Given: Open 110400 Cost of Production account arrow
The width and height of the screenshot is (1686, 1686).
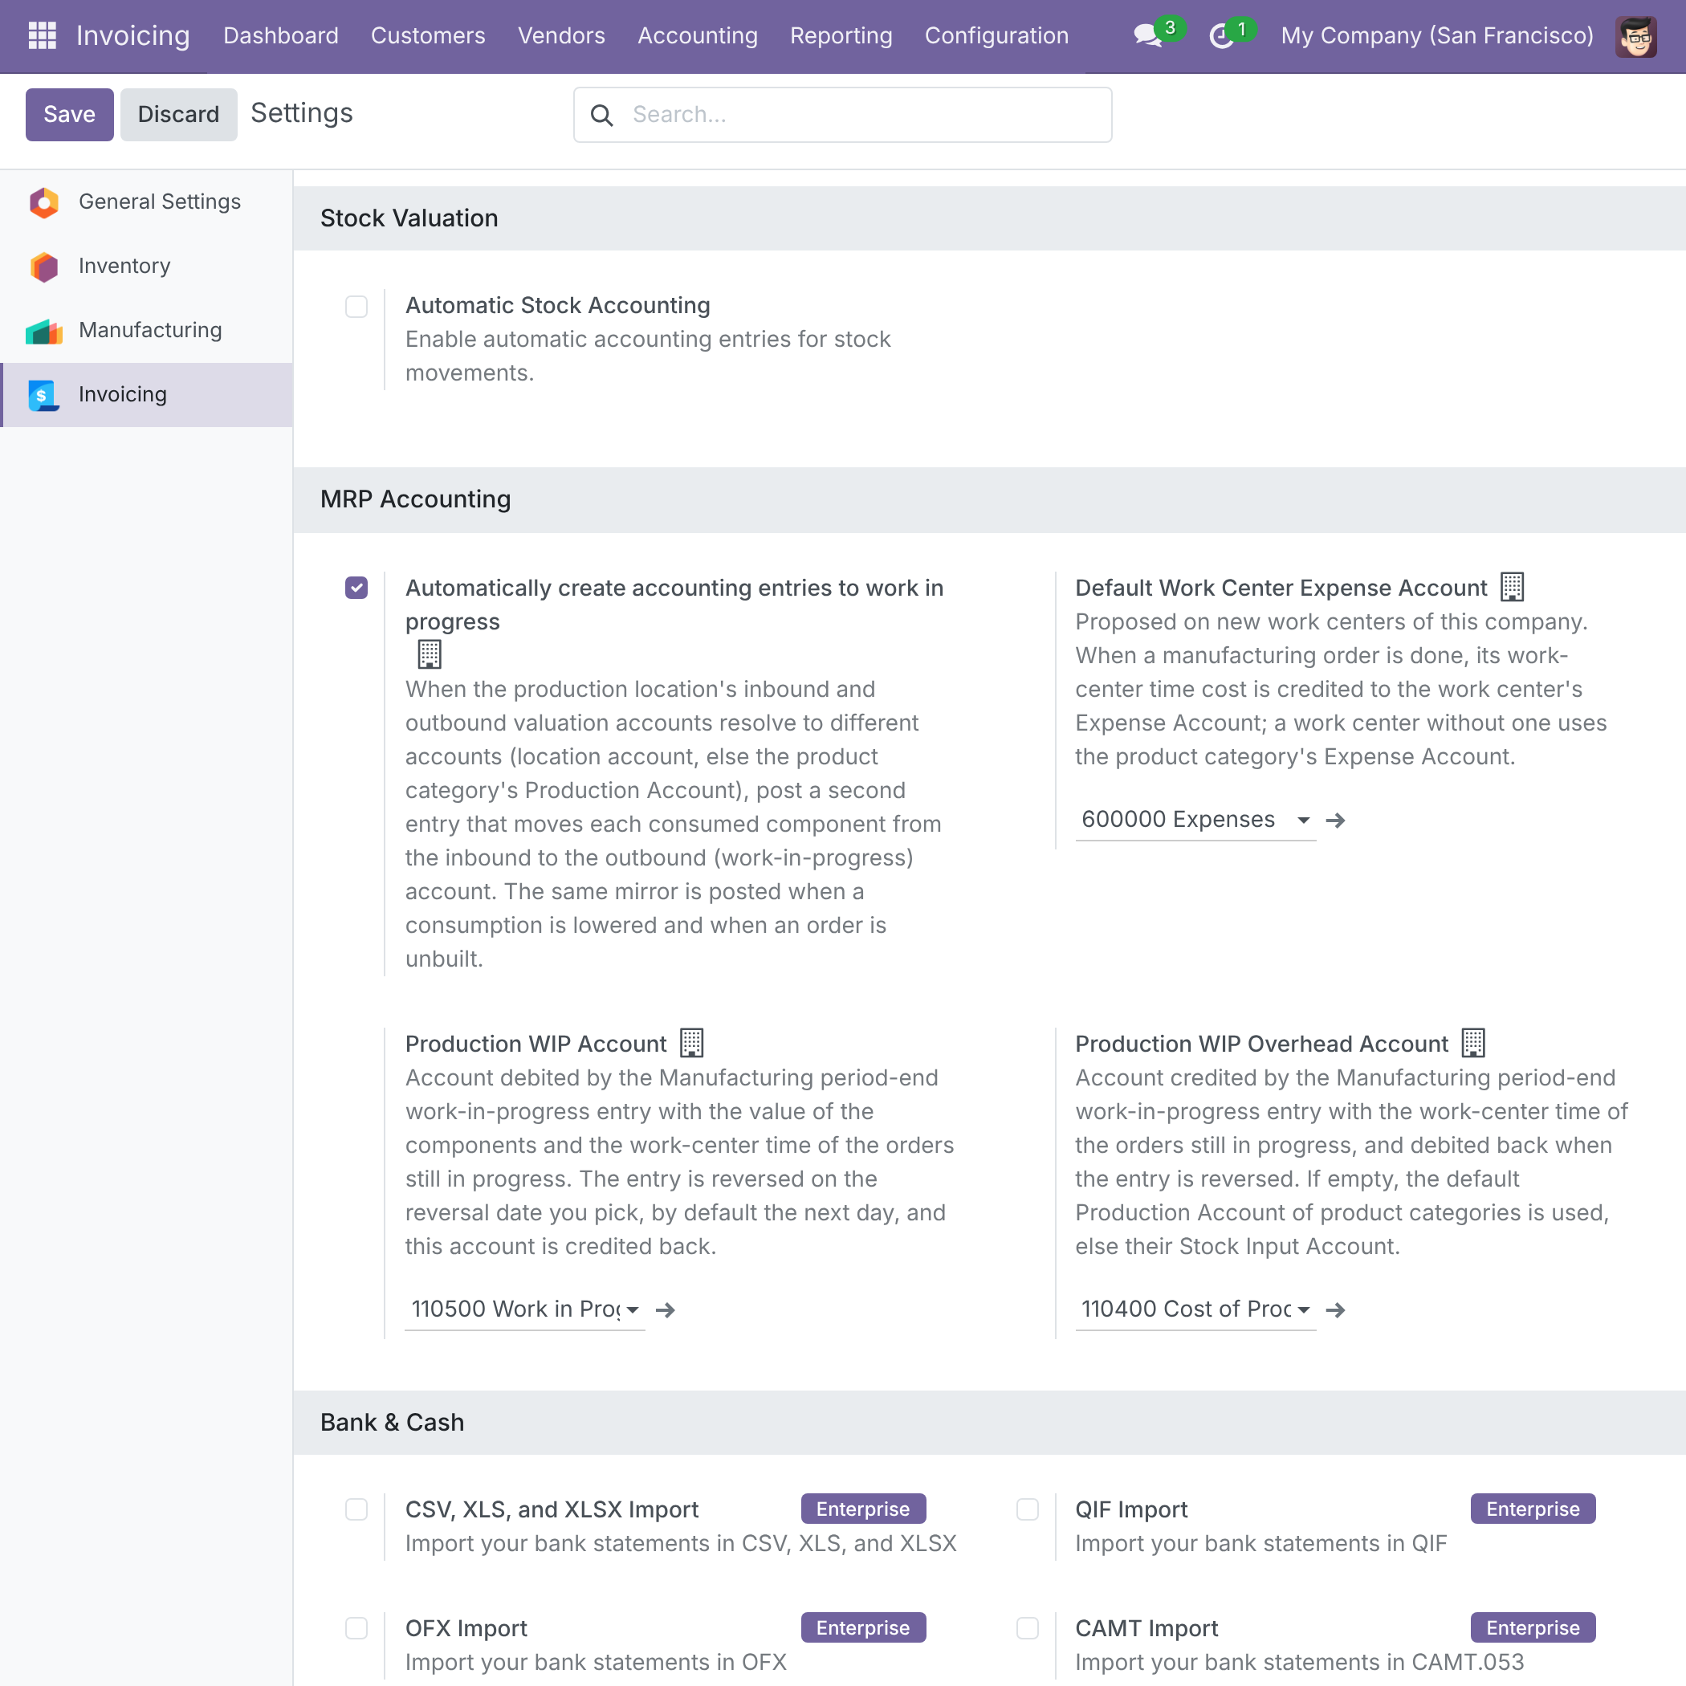Looking at the screenshot, I should point(1335,1310).
